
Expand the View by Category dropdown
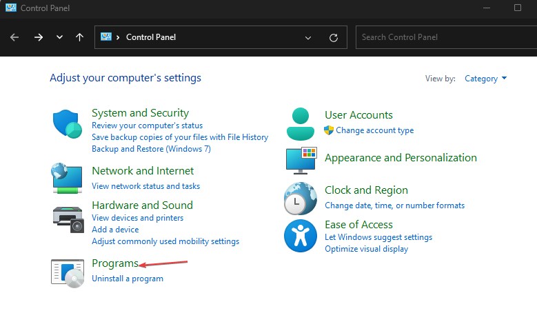pyautogui.click(x=485, y=79)
